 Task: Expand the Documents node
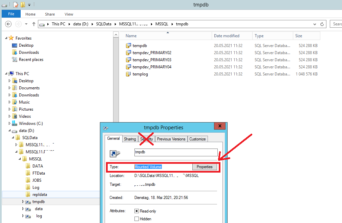click(x=9, y=88)
